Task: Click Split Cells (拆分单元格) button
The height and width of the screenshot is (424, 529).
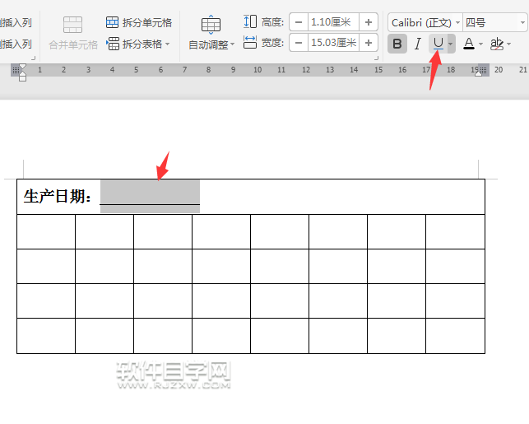Action: click(139, 22)
